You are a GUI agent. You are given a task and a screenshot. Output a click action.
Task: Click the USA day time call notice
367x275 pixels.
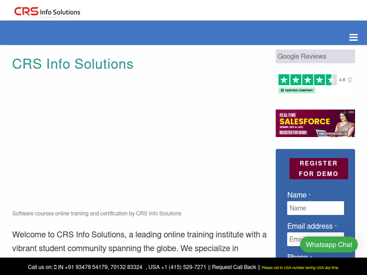coord(300,268)
